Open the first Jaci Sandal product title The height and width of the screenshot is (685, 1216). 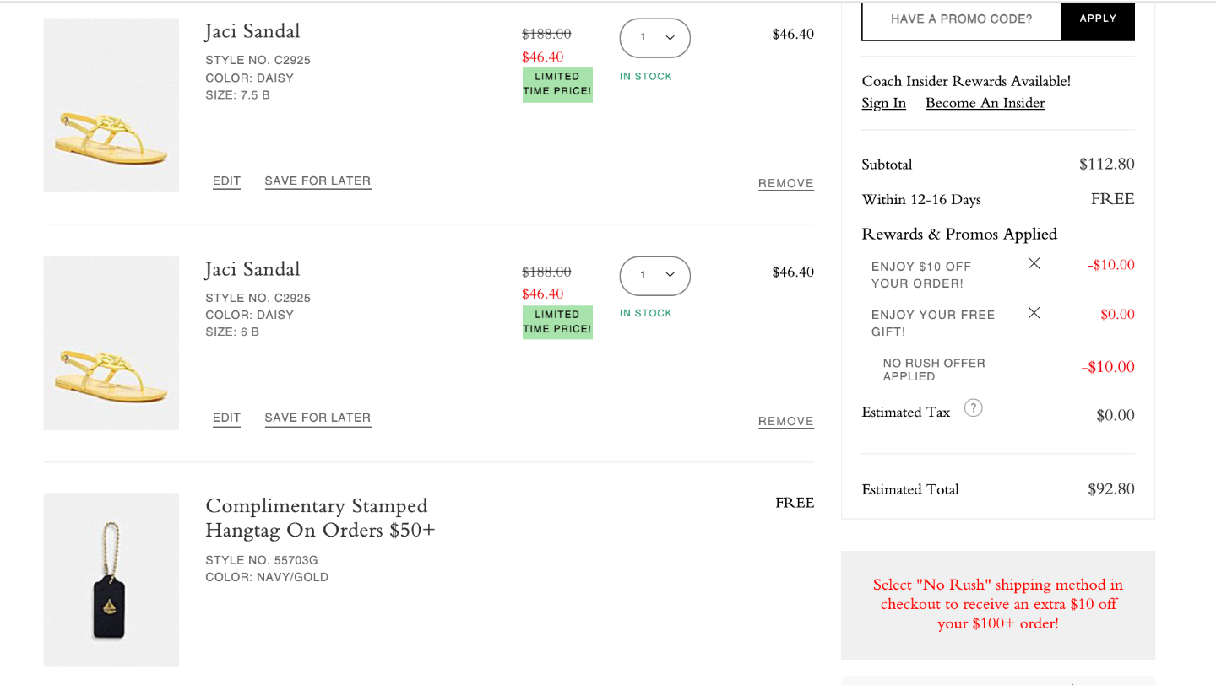point(252,31)
